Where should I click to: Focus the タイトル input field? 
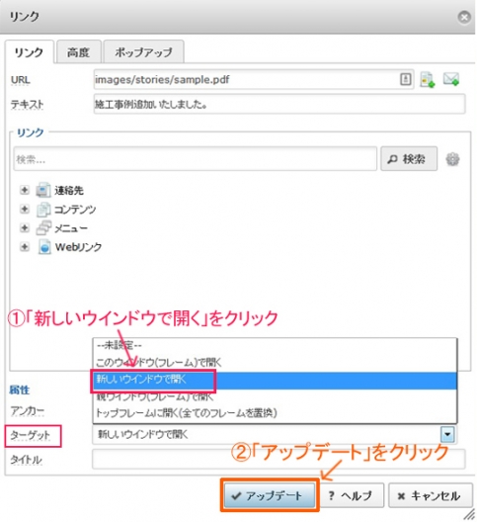tap(278, 459)
